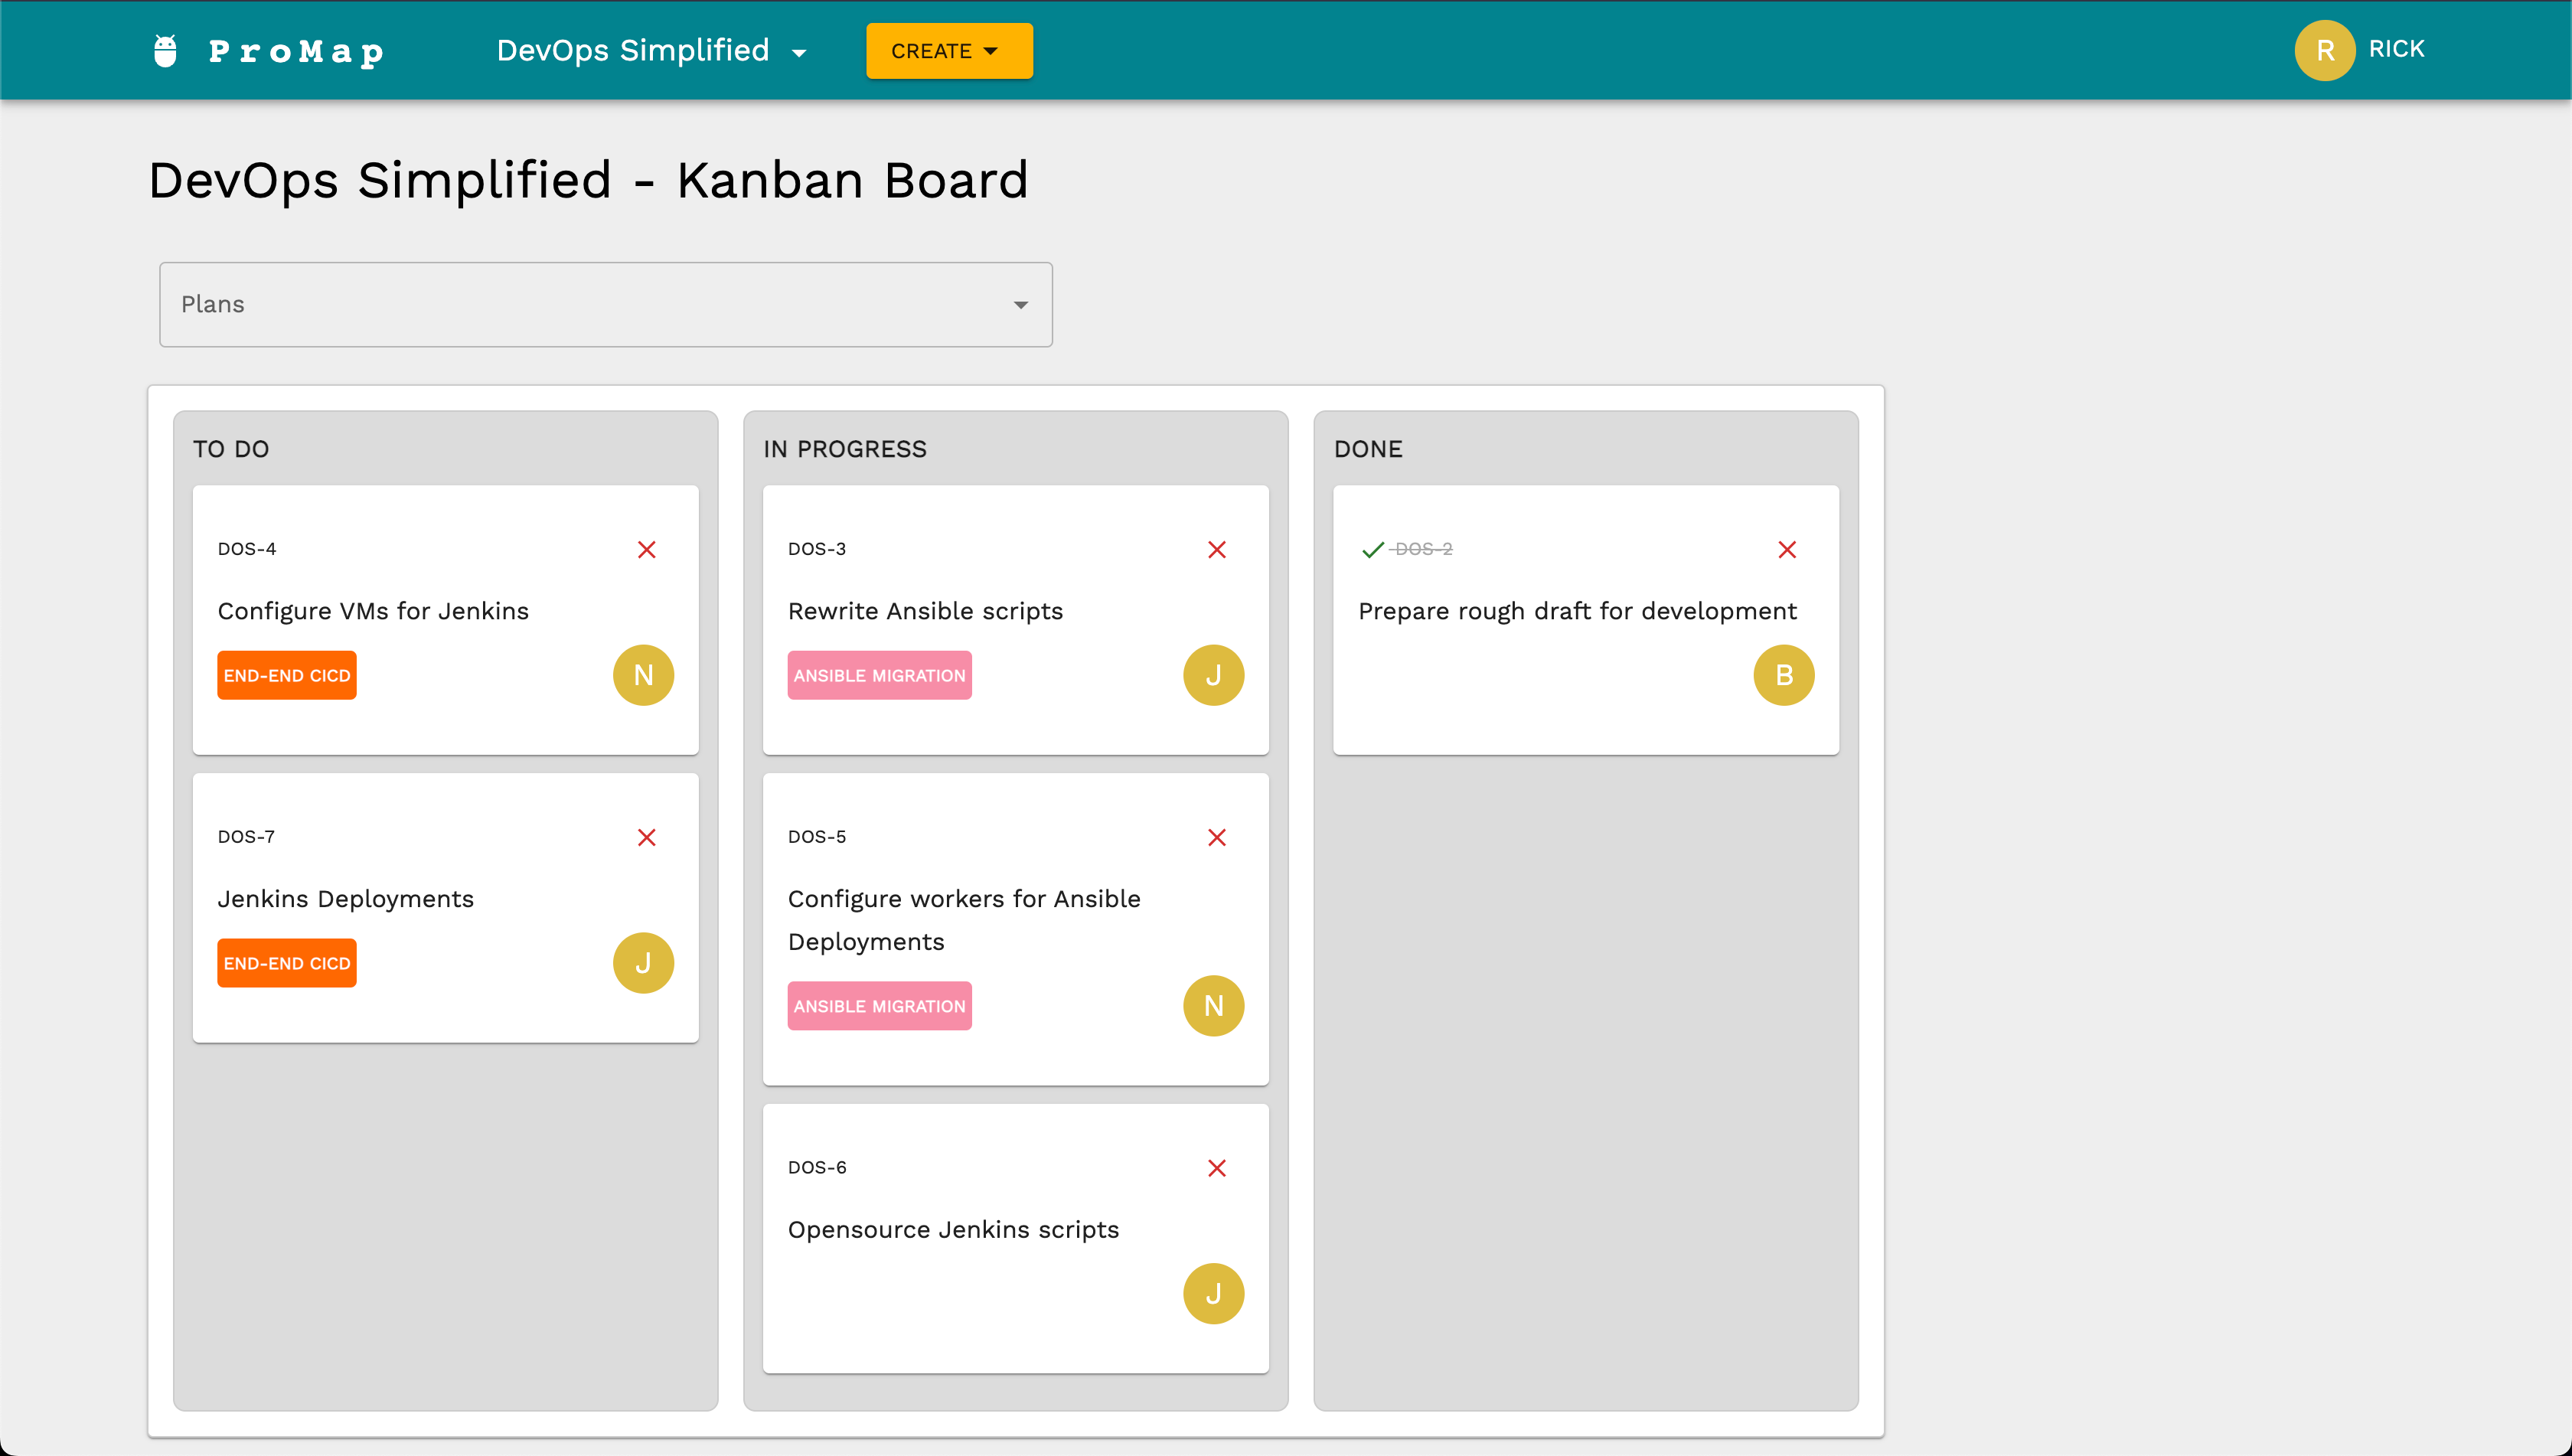Open Configure workers for Ansible Deployments card
The height and width of the screenshot is (1456, 2572).
[963, 919]
